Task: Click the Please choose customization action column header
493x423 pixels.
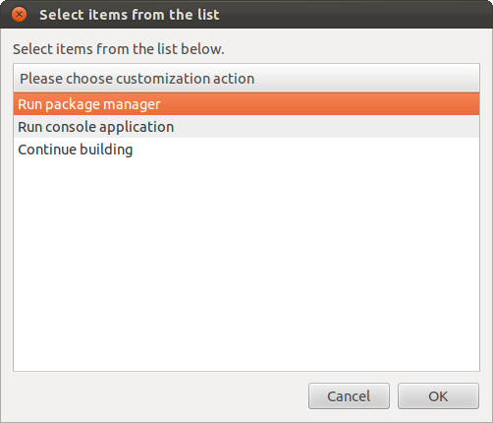Action: 246,78
